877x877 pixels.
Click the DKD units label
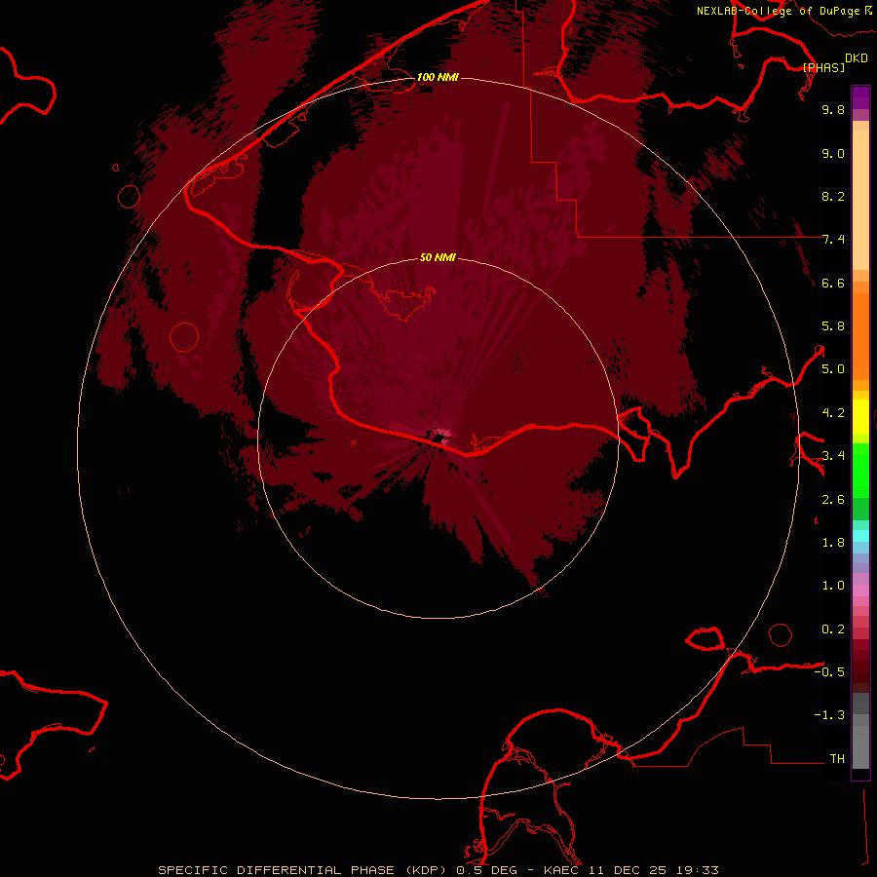coord(857,58)
